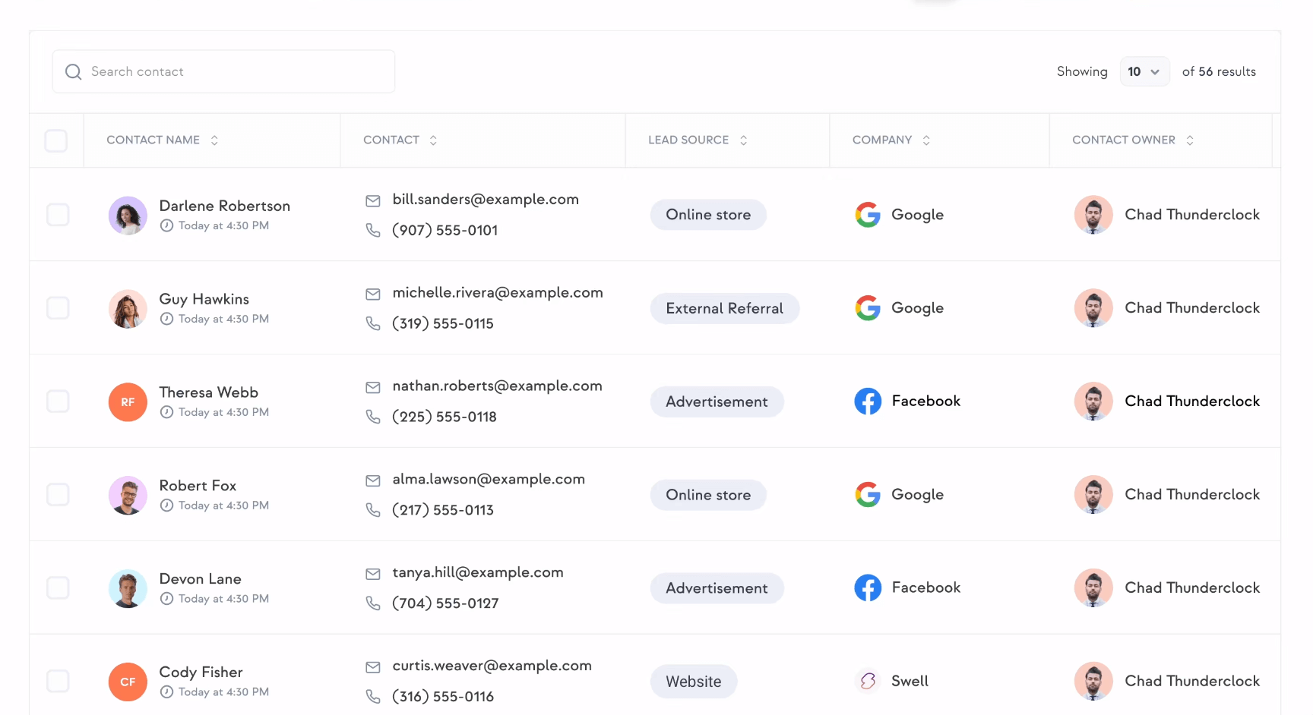Open the results-per-page dropdown showing 10
Viewport: 1313px width, 715px height.
(1144, 72)
